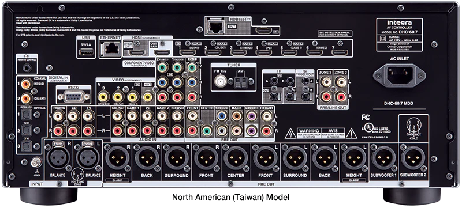This screenshot has height=208, width=462.
Task: Click the IR IN B jack
Action: 290,81
